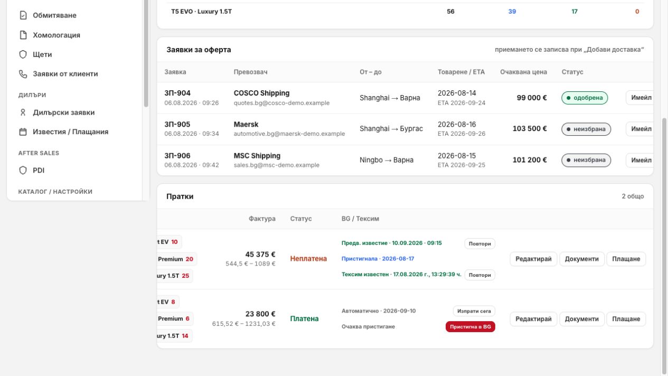Open Плащане for the Платена shipment

tap(626, 319)
